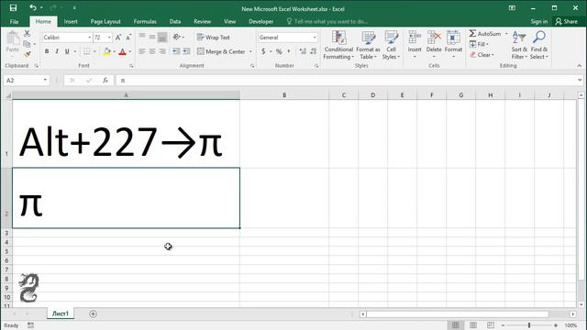
Task: Toggle Bold formatting
Action: coord(47,51)
